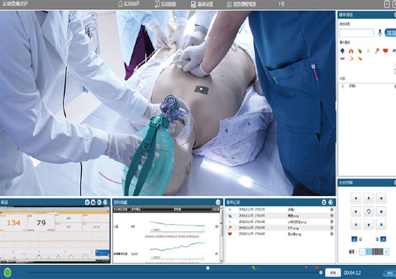Choose the green pill medication event icon
Screen dimensions: 396x279
pyautogui.click(x=359, y=51)
